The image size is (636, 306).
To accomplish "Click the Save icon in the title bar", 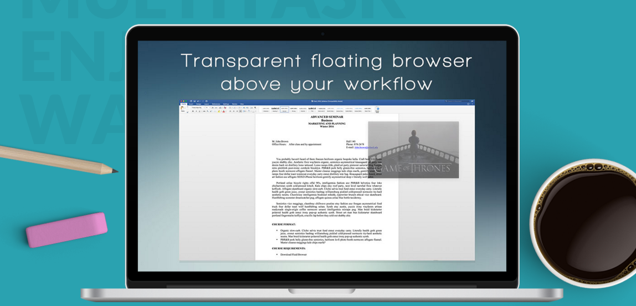I will pos(194,101).
